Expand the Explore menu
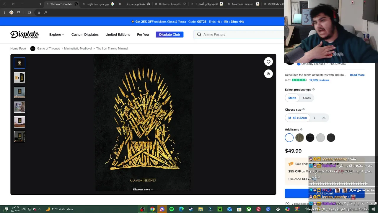Screen dimensions: 378x213 pyautogui.click(x=56, y=35)
